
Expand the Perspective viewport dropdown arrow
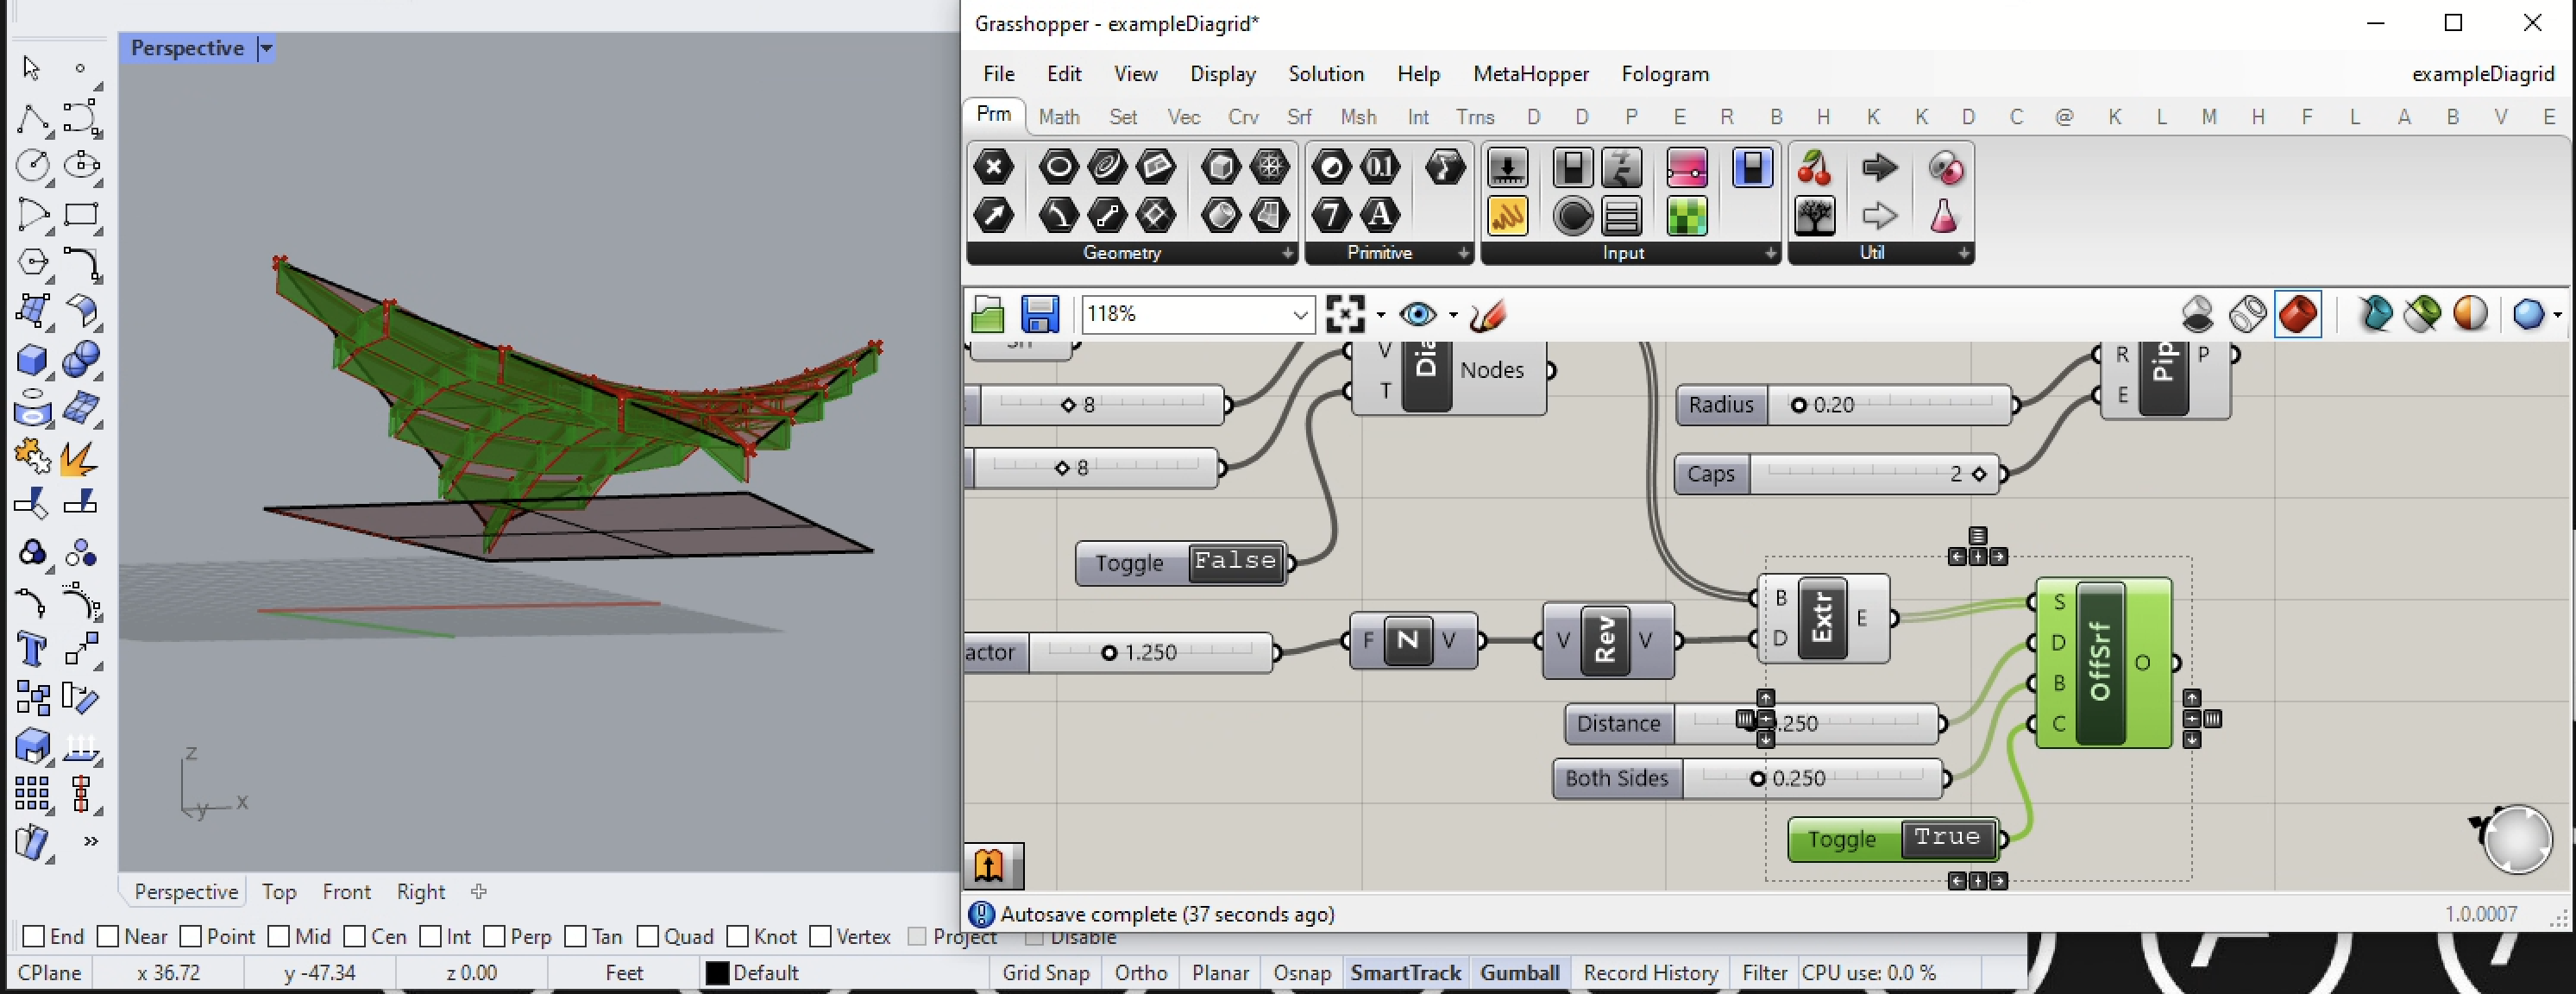click(x=266, y=48)
